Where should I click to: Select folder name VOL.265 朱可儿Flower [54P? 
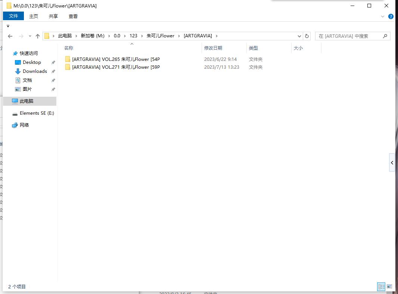[116, 59]
